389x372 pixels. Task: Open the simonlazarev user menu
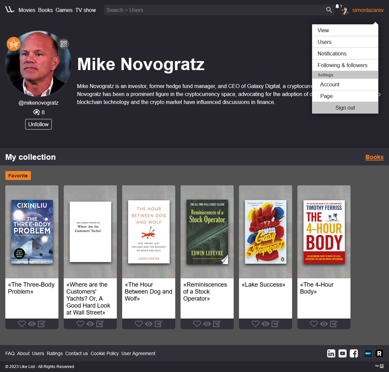point(368,10)
